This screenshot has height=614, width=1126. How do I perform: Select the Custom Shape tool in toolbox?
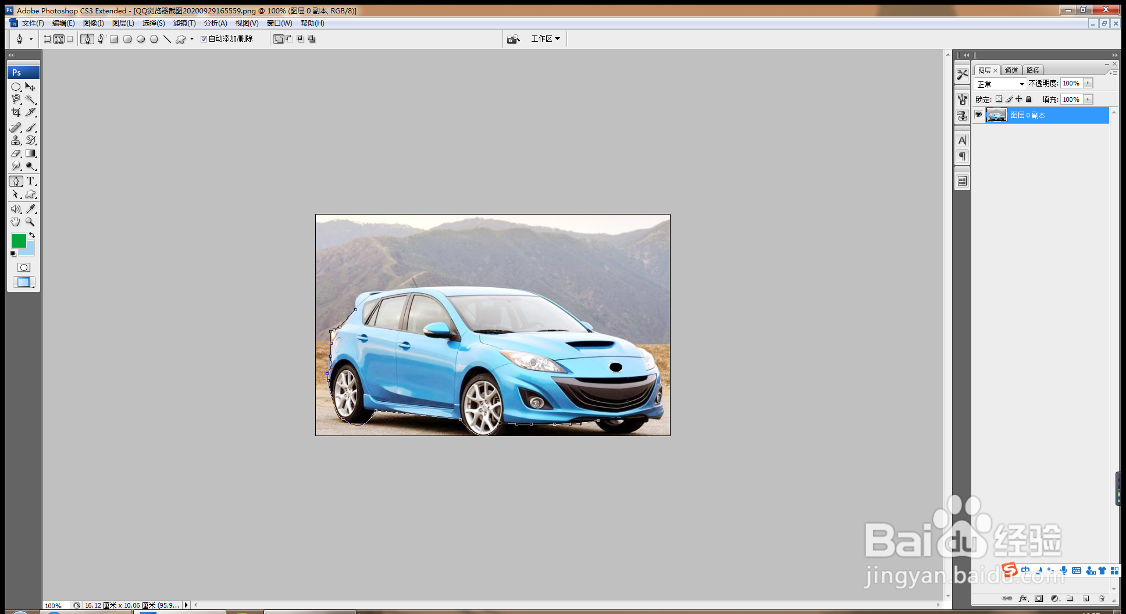pyautogui.click(x=31, y=194)
